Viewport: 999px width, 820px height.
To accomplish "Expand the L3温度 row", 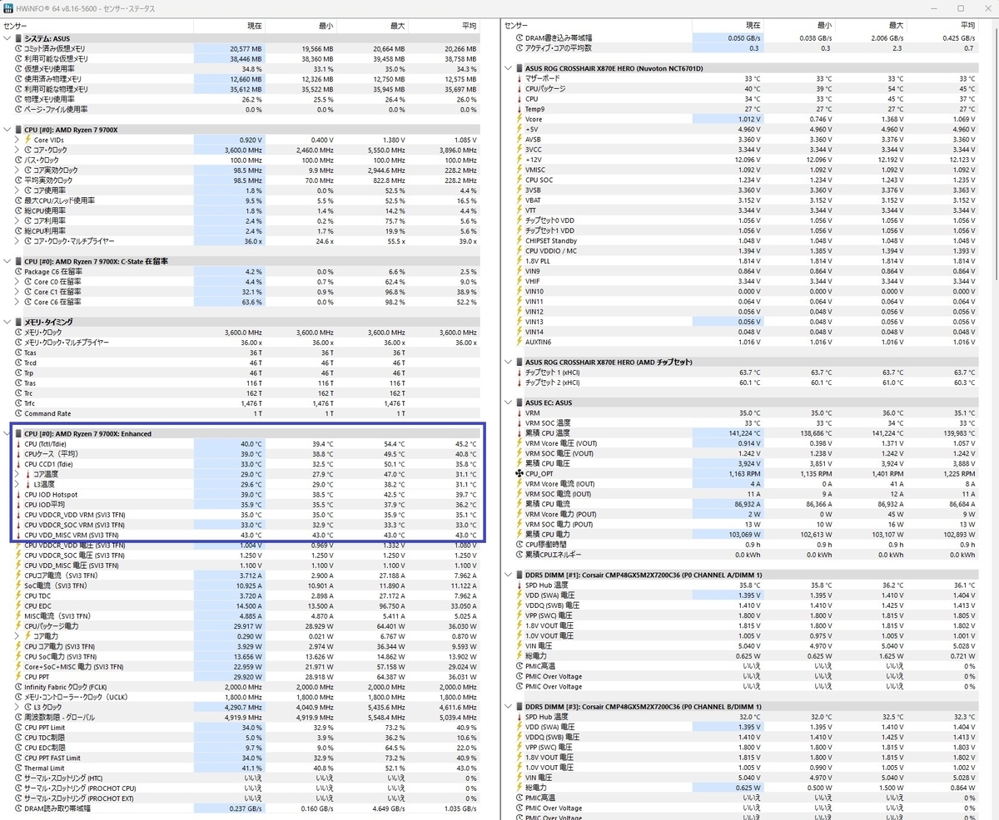I will pyautogui.click(x=17, y=484).
